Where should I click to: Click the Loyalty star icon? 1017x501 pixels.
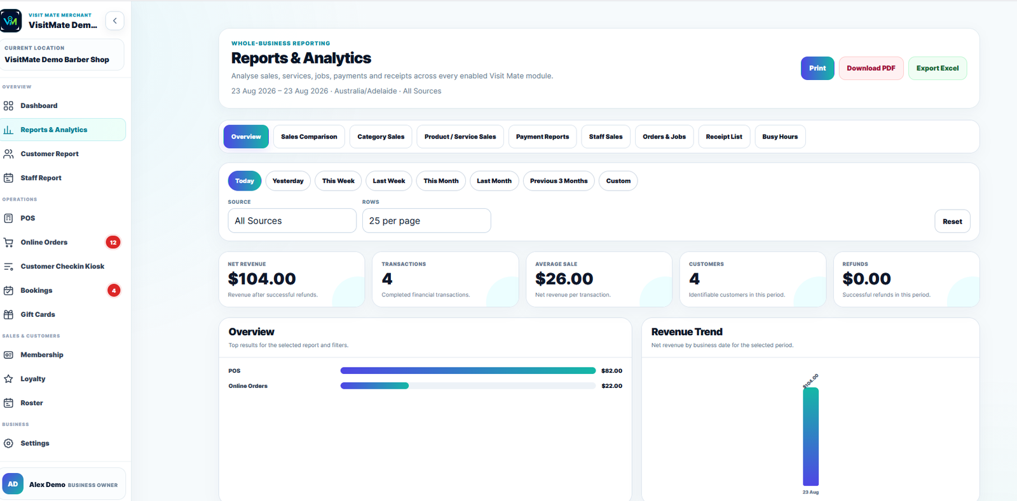8,379
